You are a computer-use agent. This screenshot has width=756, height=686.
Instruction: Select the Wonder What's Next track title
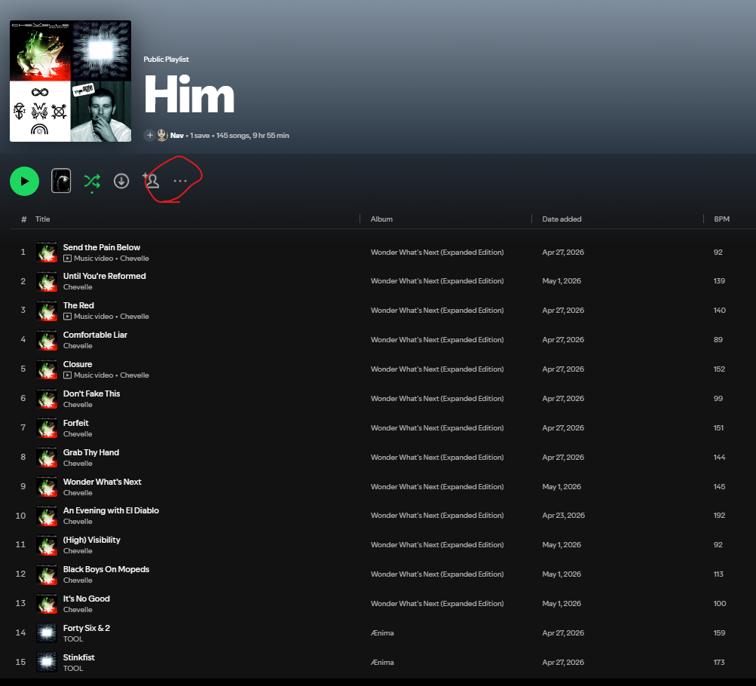(103, 482)
